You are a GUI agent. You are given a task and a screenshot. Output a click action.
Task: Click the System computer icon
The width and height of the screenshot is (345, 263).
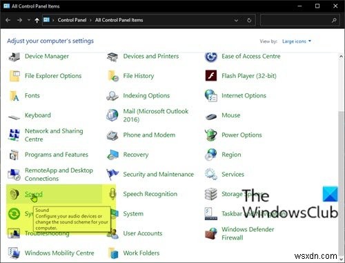115,213
